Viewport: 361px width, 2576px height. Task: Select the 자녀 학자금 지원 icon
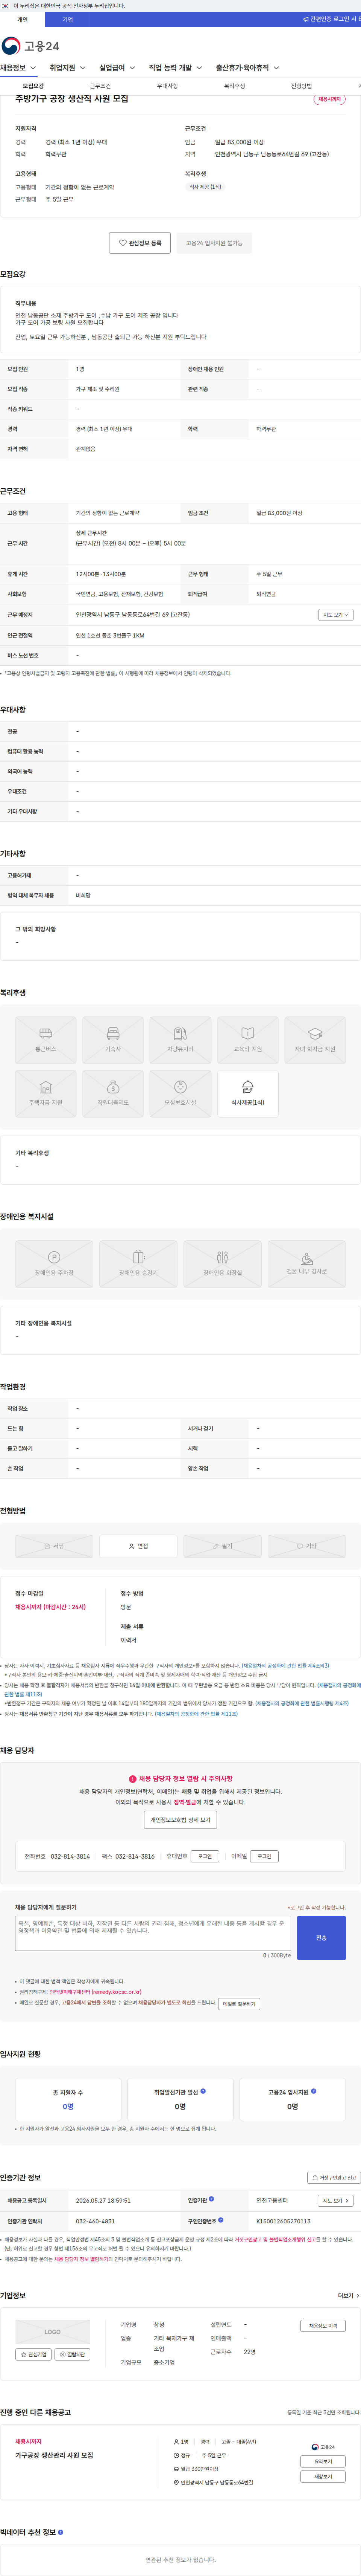(x=315, y=1040)
